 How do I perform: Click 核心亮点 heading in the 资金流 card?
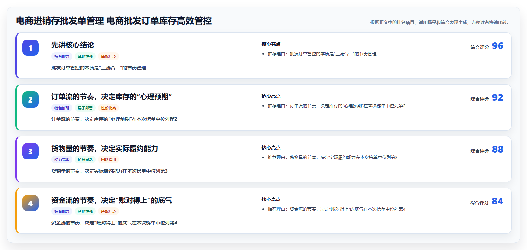271,199
